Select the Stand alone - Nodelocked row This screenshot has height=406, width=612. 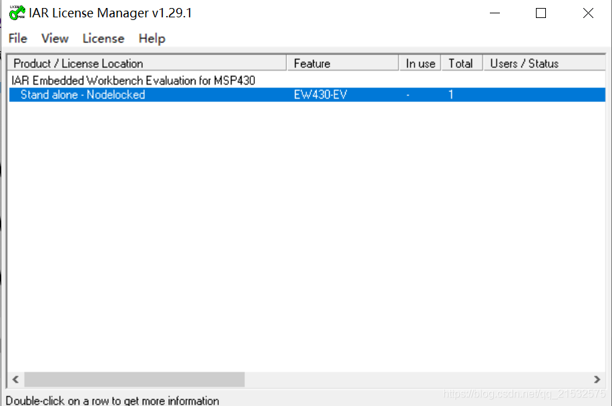pyautogui.click(x=307, y=95)
